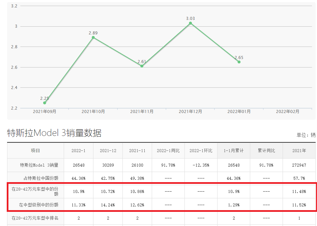Image resolution: width=317 pixels, height=226 pixels.
Task: Click 10.9% in the 1-1月累计 column
Action: pyautogui.click(x=234, y=192)
